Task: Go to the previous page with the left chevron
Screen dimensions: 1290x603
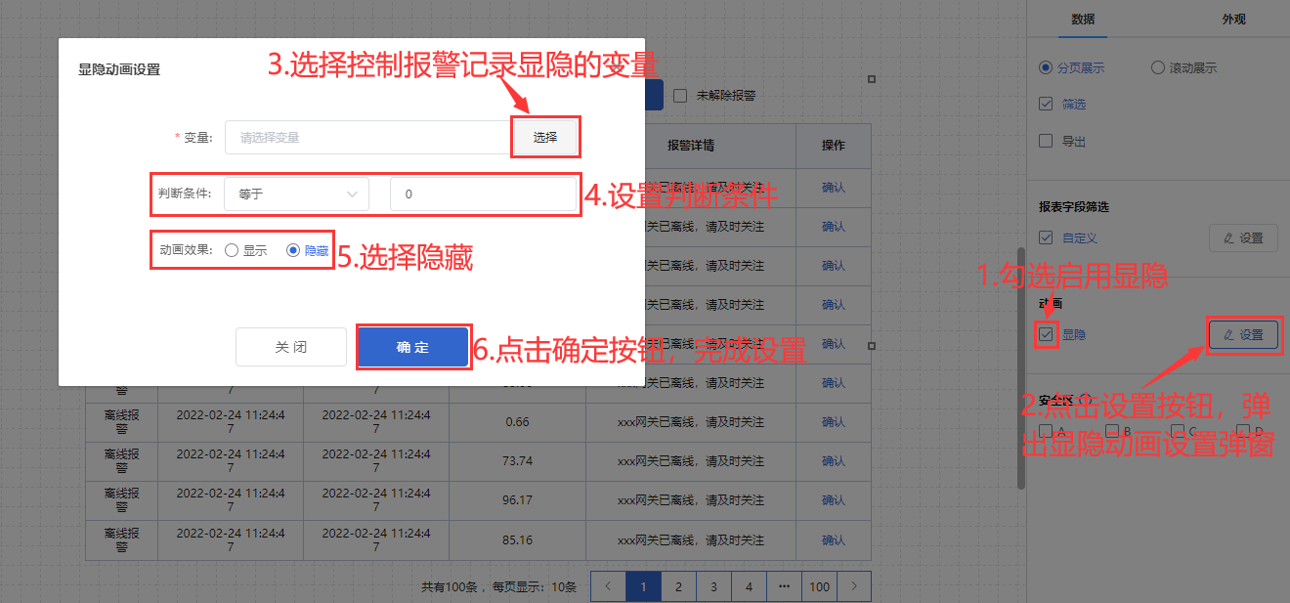Action: pyautogui.click(x=608, y=586)
